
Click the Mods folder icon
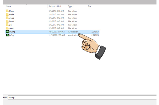click(7, 21)
